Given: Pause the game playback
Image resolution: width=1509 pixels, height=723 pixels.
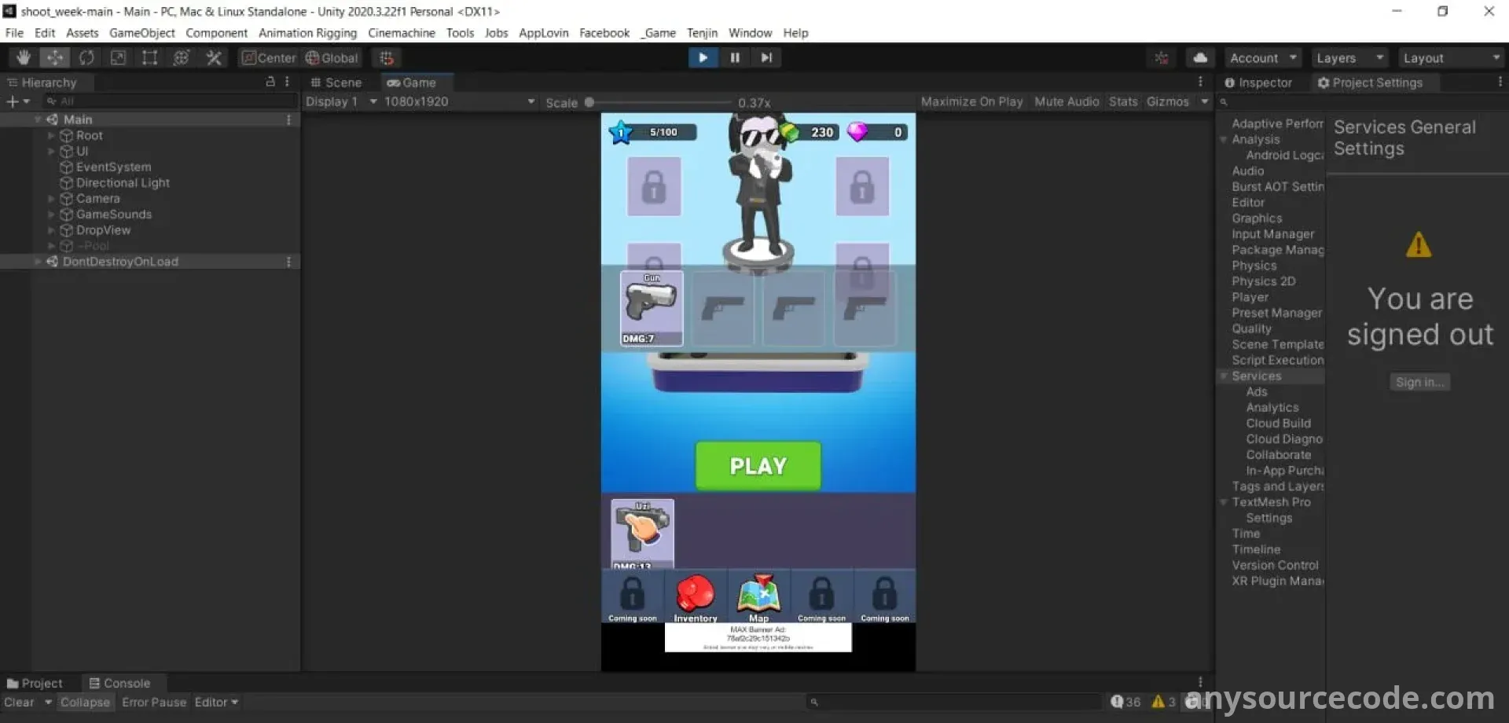Looking at the screenshot, I should [x=735, y=57].
